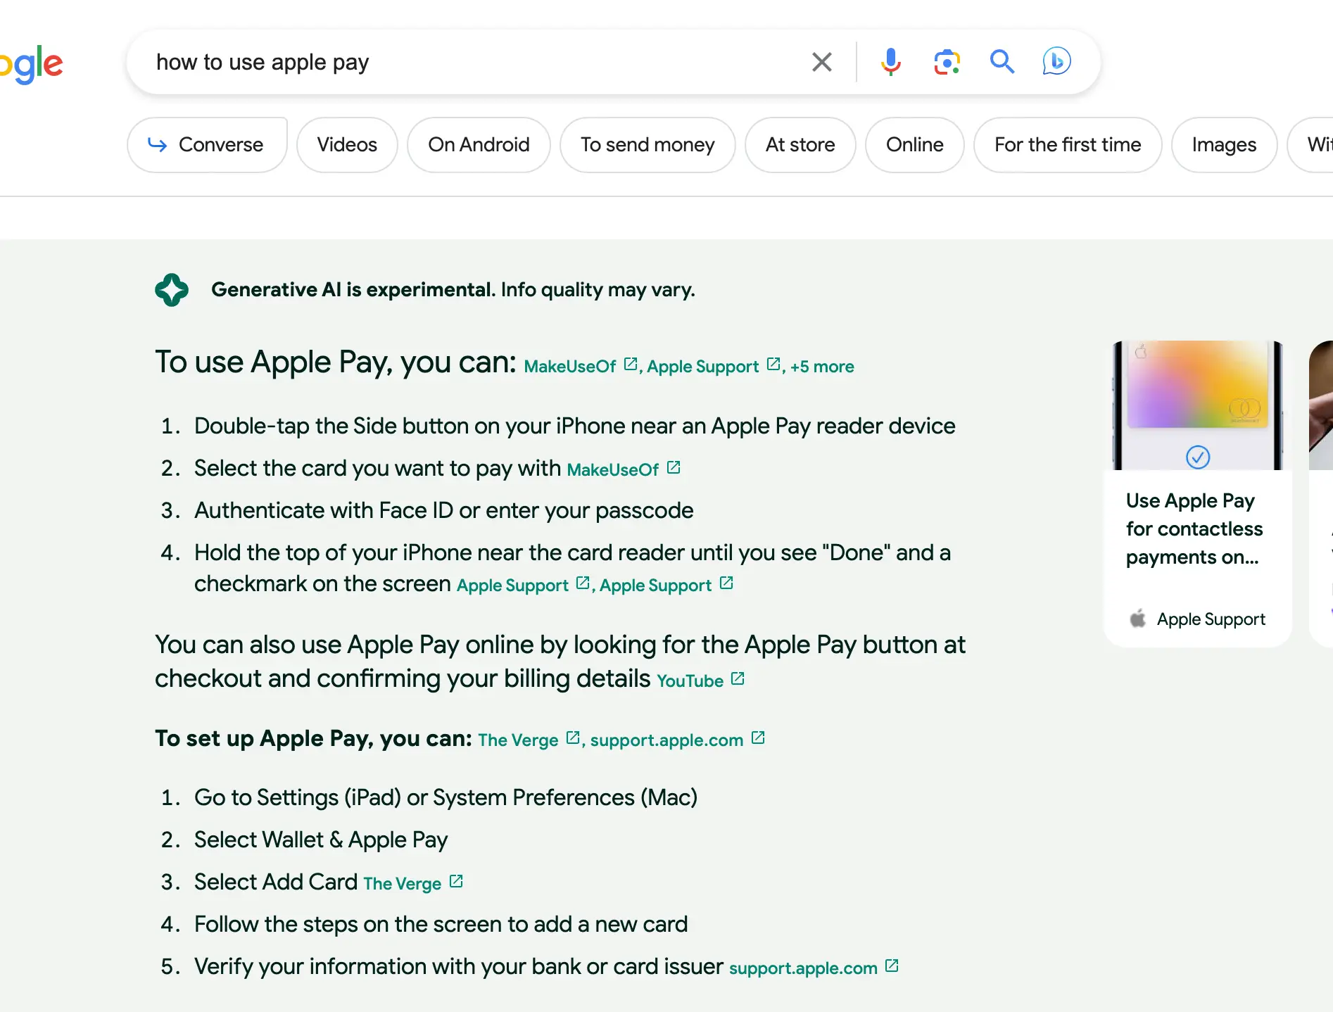Open the MakeUseOf source link in heading

tap(570, 367)
